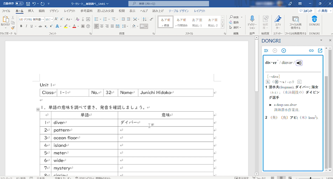Open the ファイル menu tab
Viewport: 333px width, 179px height.
tap(6, 11)
